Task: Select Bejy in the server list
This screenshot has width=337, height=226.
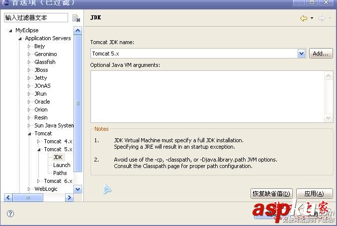Action: click(40, 46)
